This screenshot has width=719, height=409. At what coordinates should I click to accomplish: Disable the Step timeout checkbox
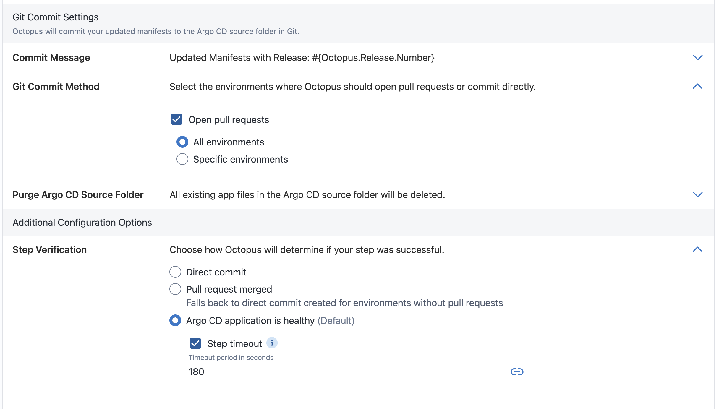(195, 343)
